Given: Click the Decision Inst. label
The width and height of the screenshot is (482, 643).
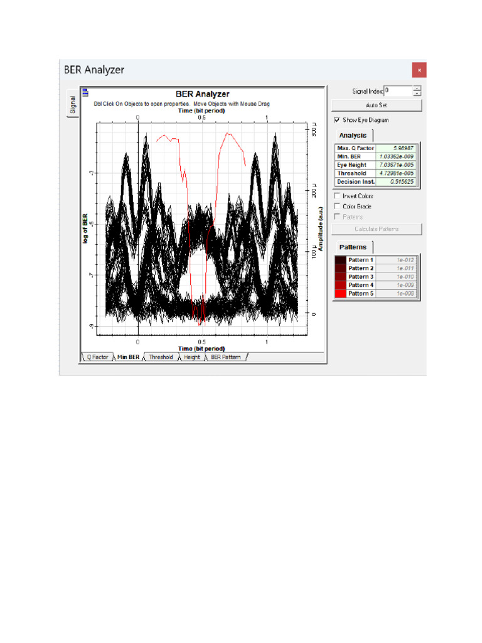Looking at the screenshot, I should pos(355,181).
